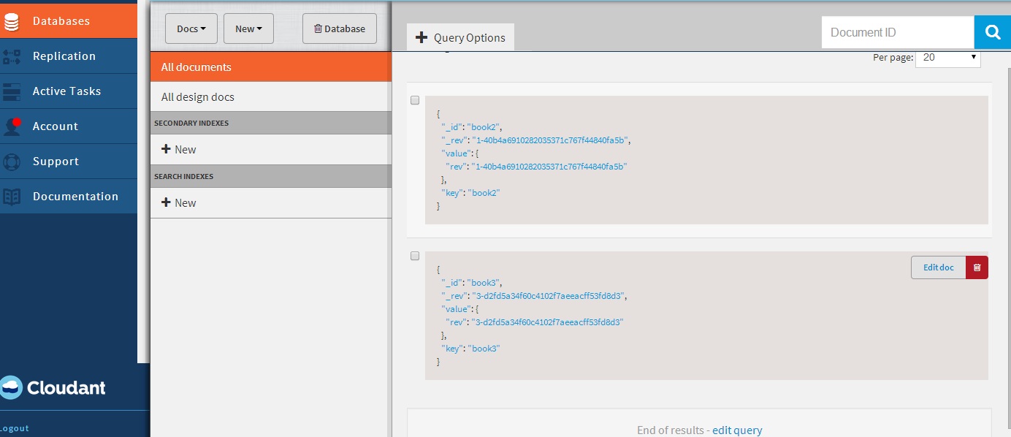Screen dimensions: 1011x437
Task: Open the Per page dropdown selector
Action: click(947, 57)
